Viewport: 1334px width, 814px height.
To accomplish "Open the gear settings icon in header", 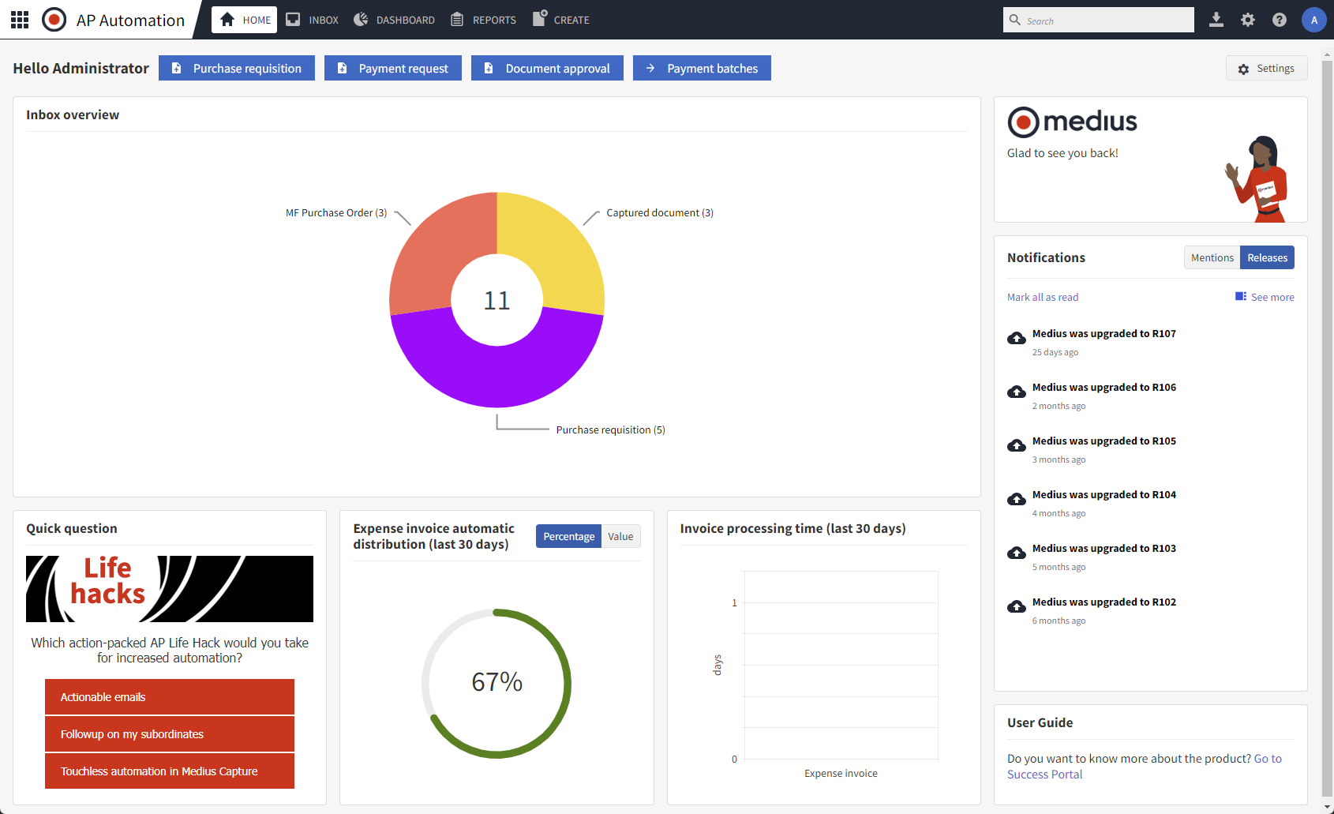I will [x=1247, y=20].
